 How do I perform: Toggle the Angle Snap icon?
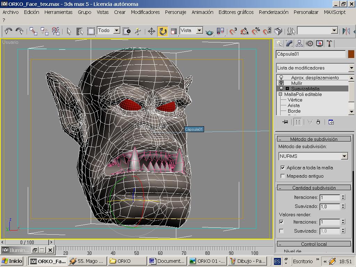pos(244,31)
